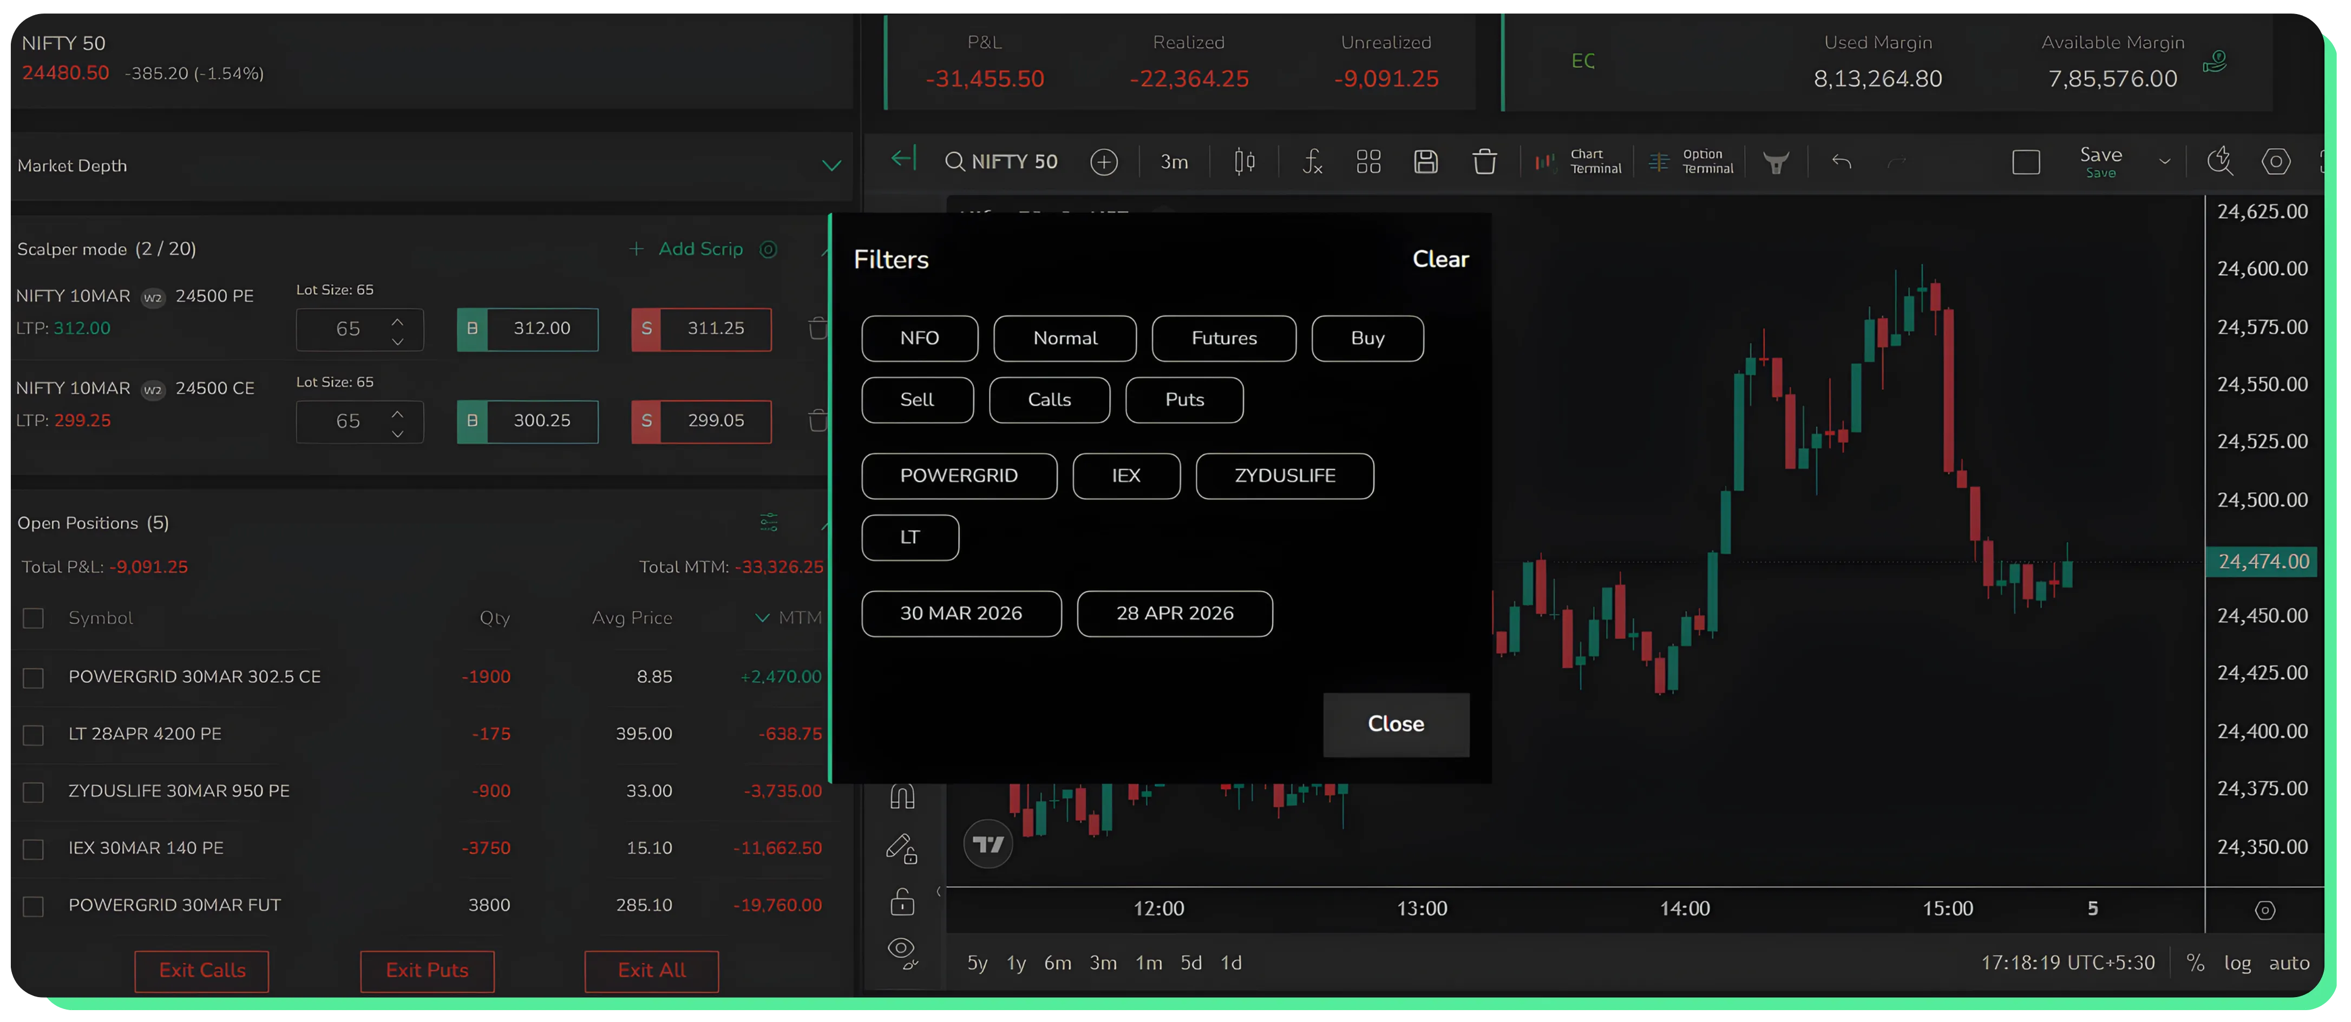Viewport: 2351px width, 1022px height.
Task: Undo the last chart action
Action: (x=1841, y=162)
